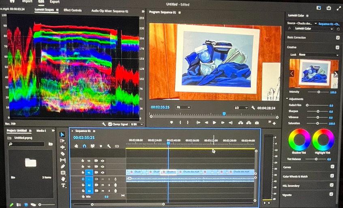
Task: Toggle Linked Selection in timeline
Action: (92, 146)
